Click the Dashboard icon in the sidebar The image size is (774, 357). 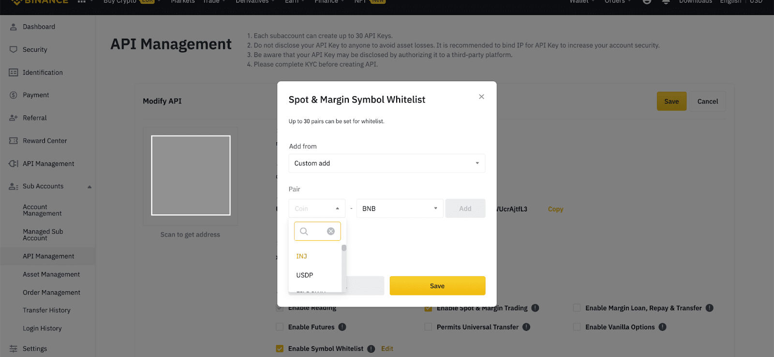point(14,27)
